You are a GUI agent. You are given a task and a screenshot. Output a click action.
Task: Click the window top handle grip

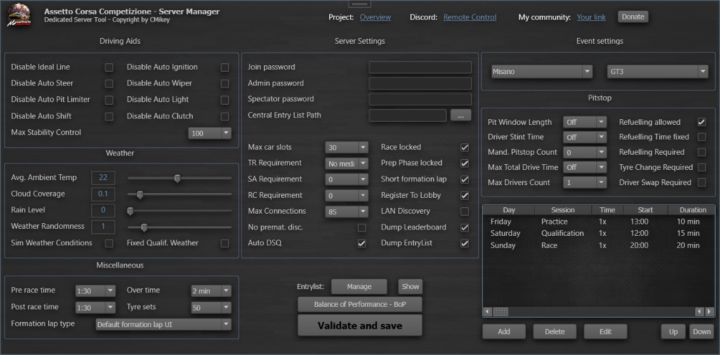360,4
